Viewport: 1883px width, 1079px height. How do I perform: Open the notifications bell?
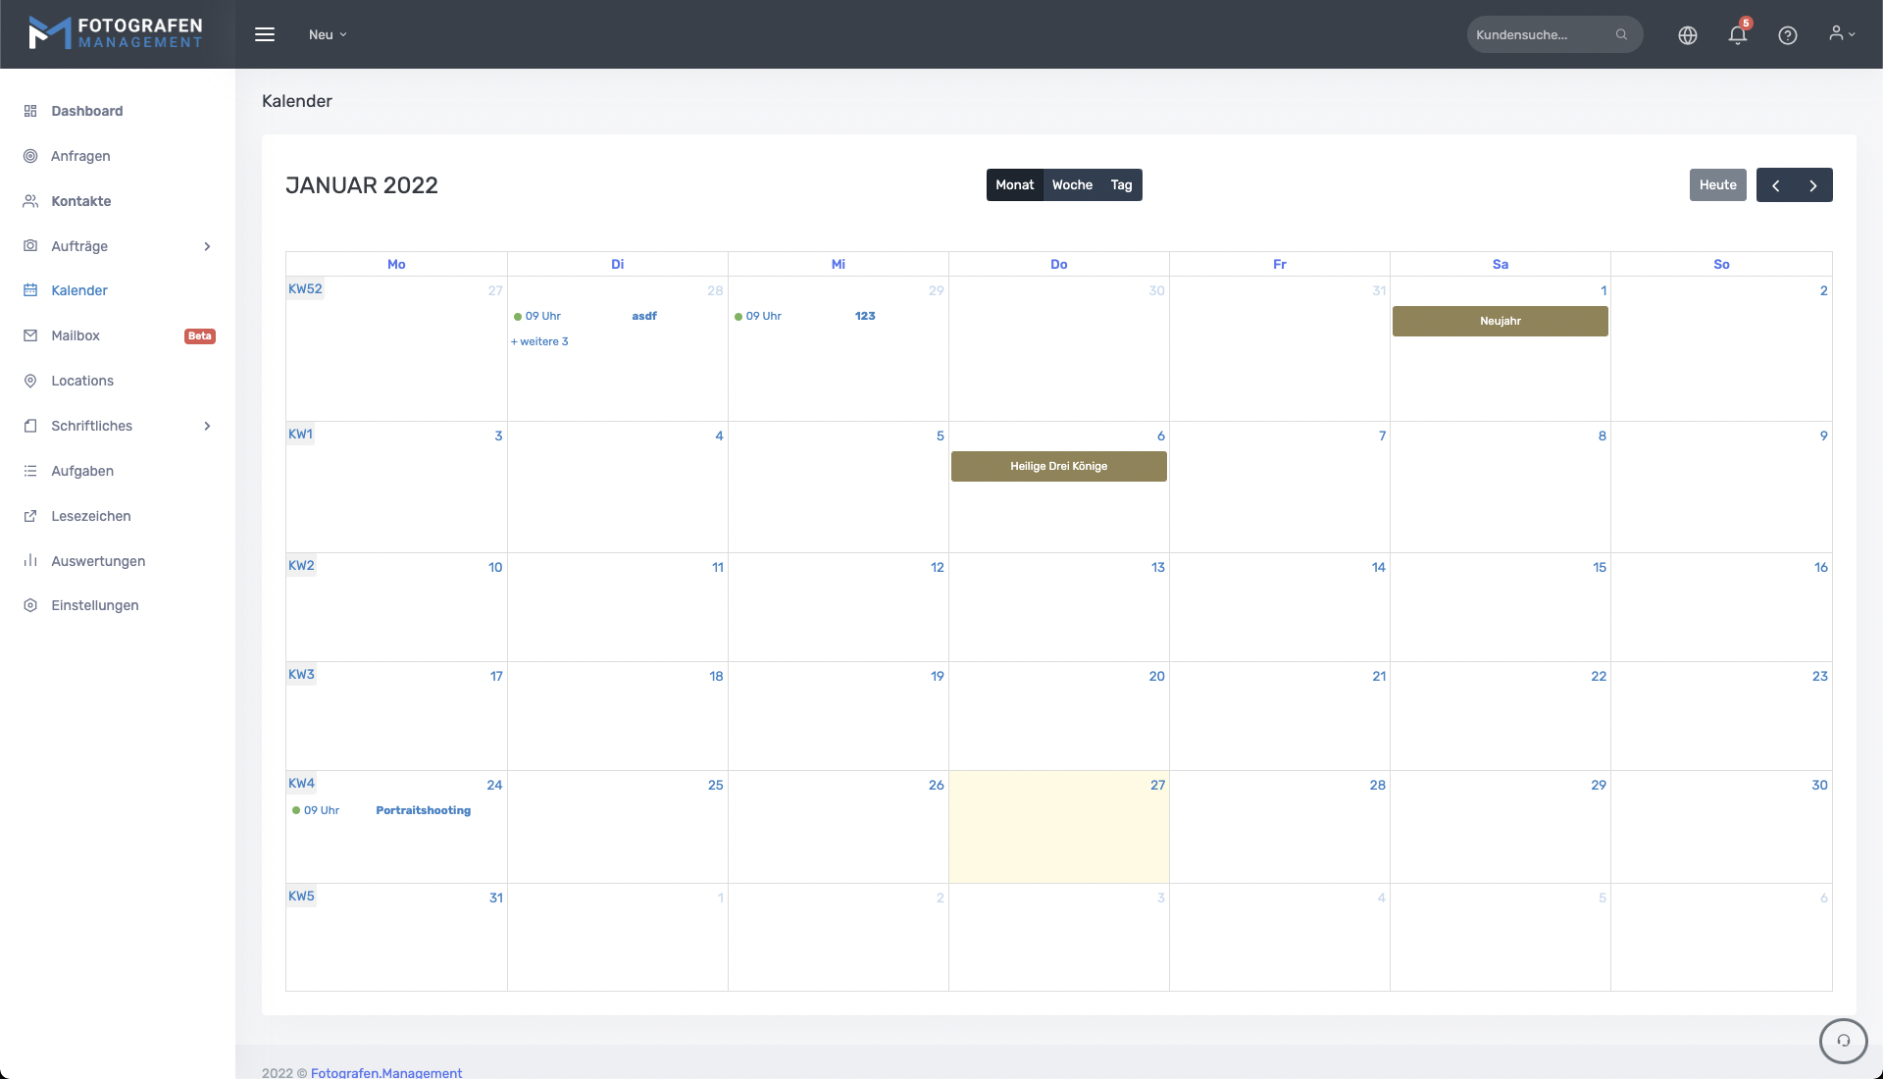coord(1737,35)
